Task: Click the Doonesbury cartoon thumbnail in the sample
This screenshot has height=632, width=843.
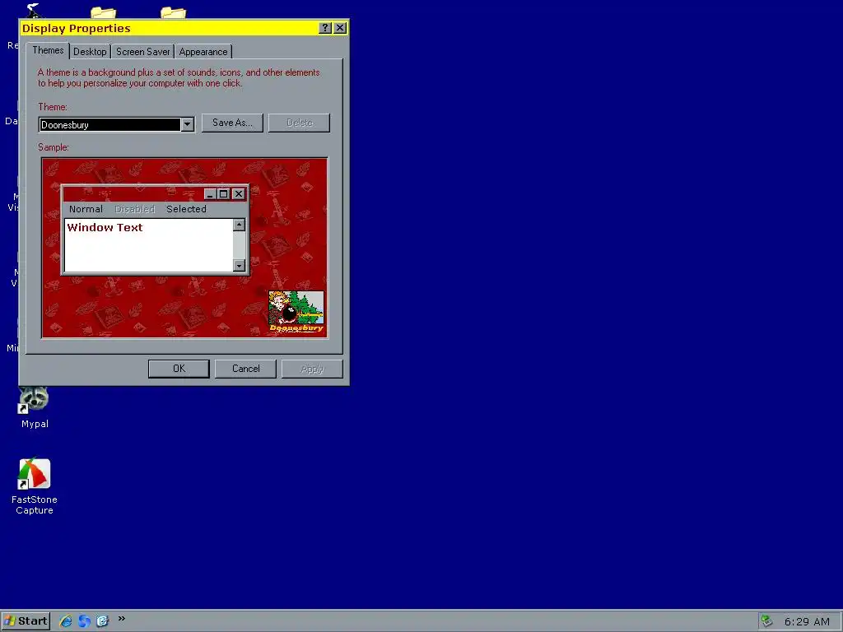Action: coord(296,312)
